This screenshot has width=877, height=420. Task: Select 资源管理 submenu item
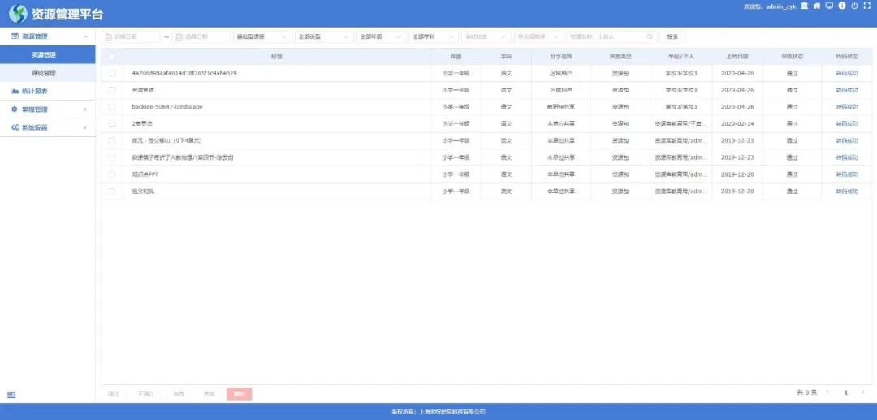pyautogui.click(x=48, y=55)
